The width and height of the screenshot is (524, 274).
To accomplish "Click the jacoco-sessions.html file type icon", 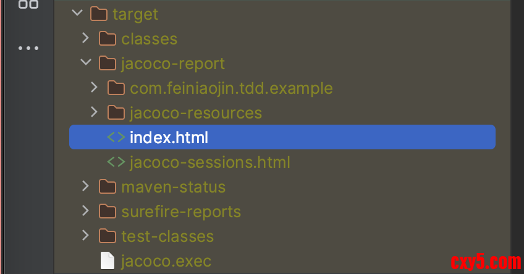I will pyautogui.click(x=116, y=162).
